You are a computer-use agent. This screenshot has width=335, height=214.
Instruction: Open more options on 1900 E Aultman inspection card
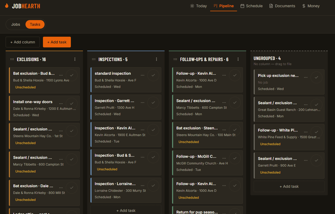coord(143,130)
